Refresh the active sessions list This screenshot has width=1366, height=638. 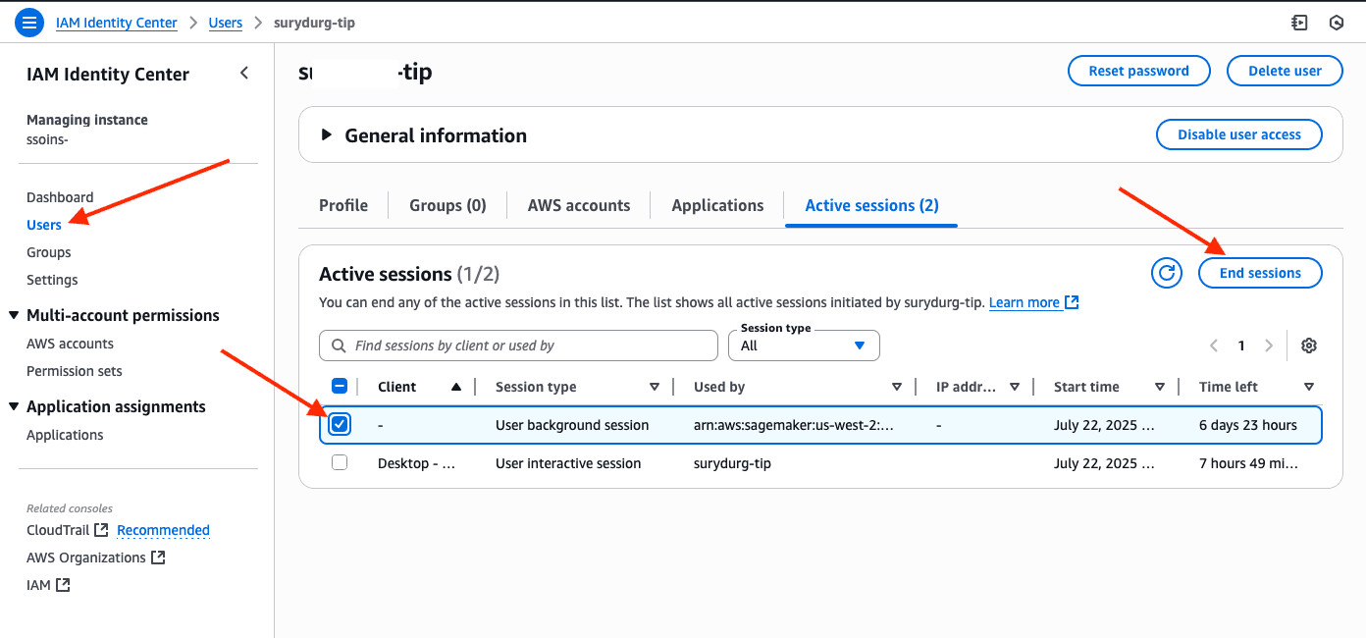coord(1166,273)
